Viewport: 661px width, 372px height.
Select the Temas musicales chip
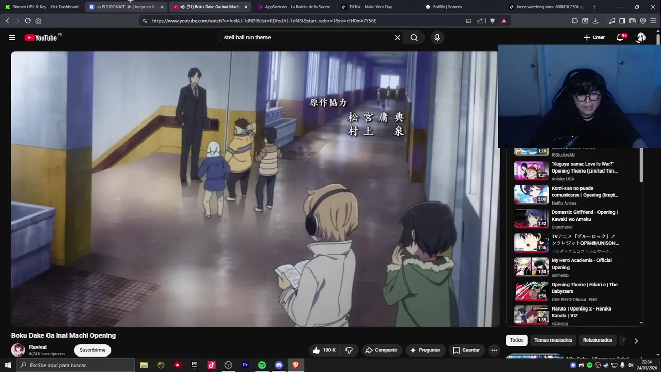point(553,340)
